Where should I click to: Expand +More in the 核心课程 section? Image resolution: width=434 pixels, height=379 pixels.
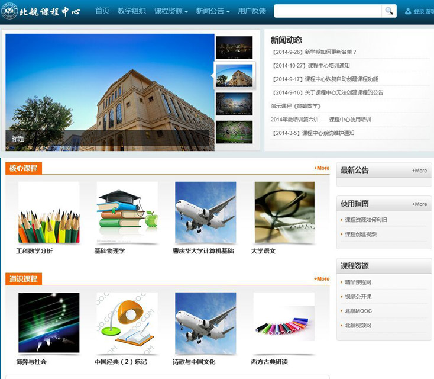[x=322, y=168]
